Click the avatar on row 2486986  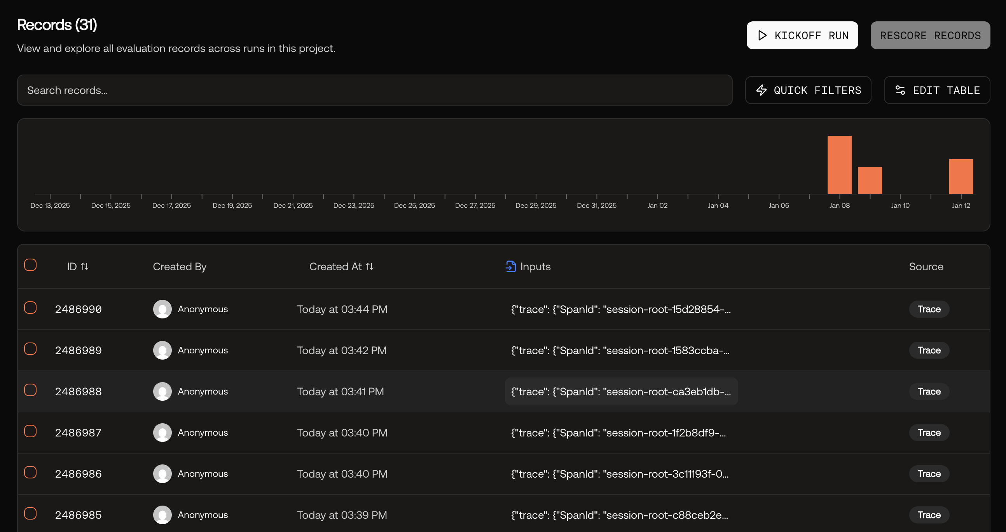click(162, 474)
